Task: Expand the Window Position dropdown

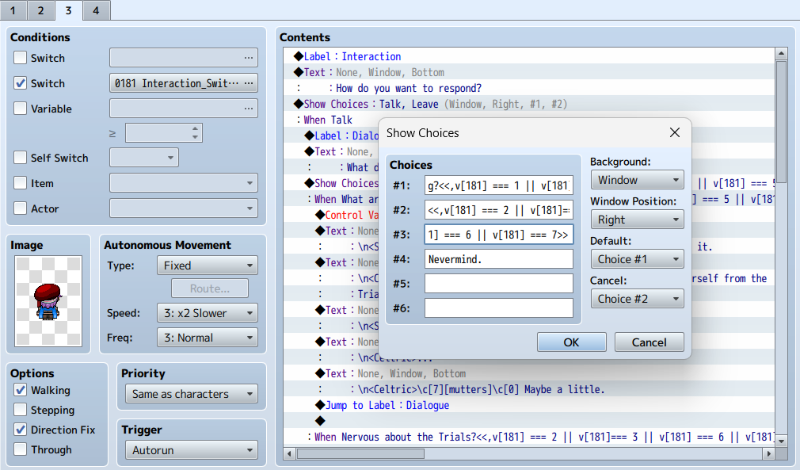Action: [637, 220]
